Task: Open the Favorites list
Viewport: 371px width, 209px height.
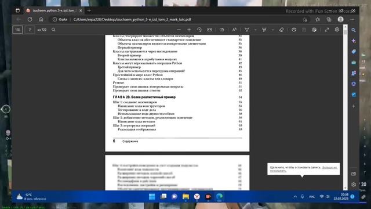Action: (318, 19)
